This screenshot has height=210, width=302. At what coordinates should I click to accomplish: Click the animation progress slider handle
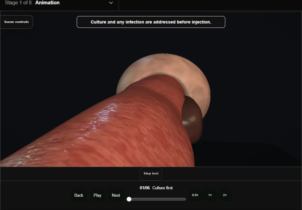129,199
